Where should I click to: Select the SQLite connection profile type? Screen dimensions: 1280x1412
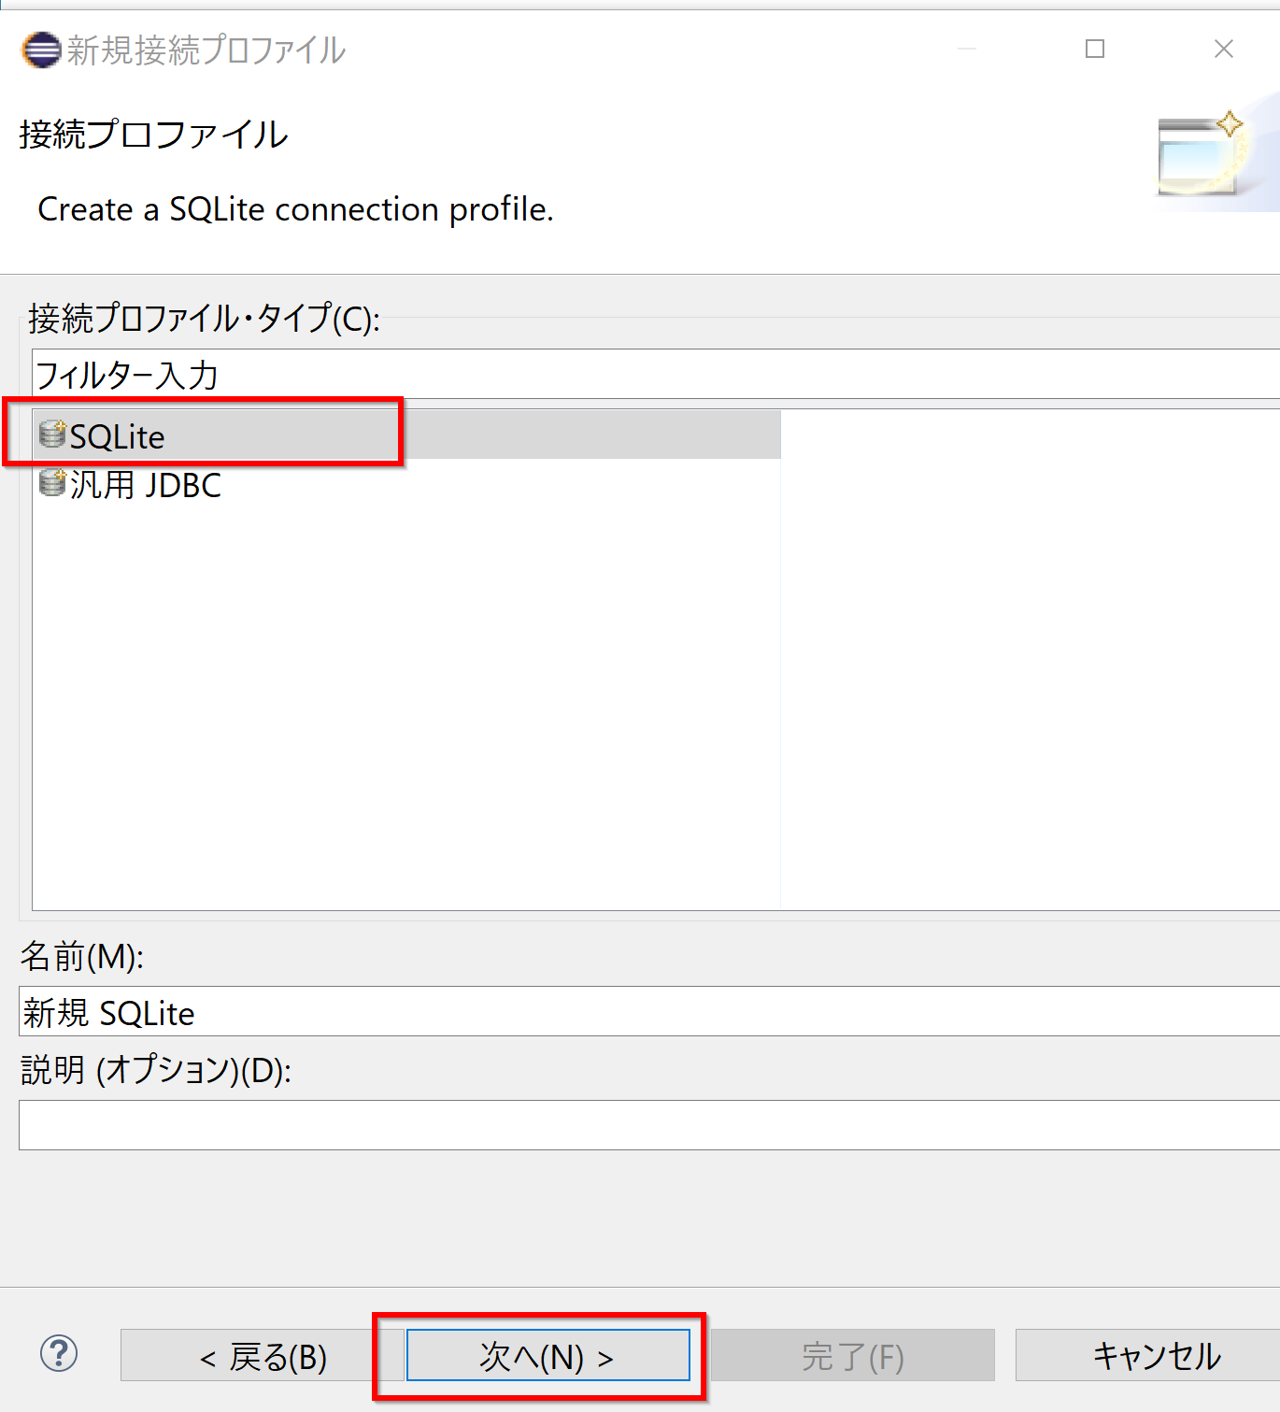[406, 435]
